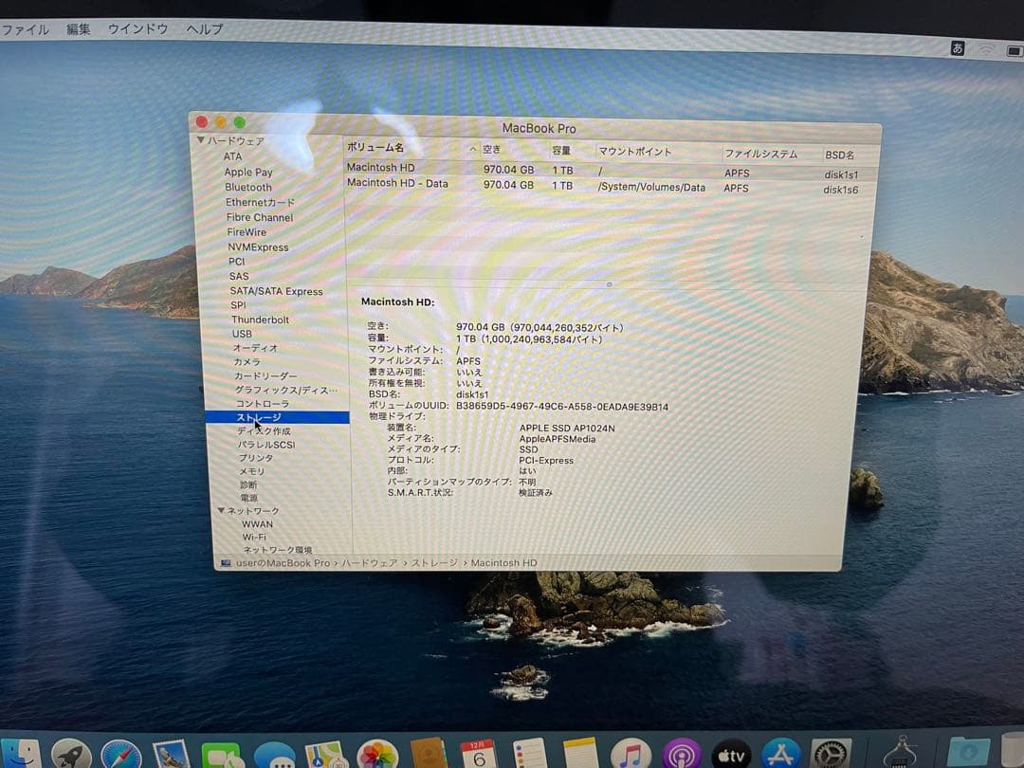Viewport: 1024px width, 768px height.
Task: Collapse the ハードウェア sidebar section
Action: pyautogui.click(x=200, y=140)
